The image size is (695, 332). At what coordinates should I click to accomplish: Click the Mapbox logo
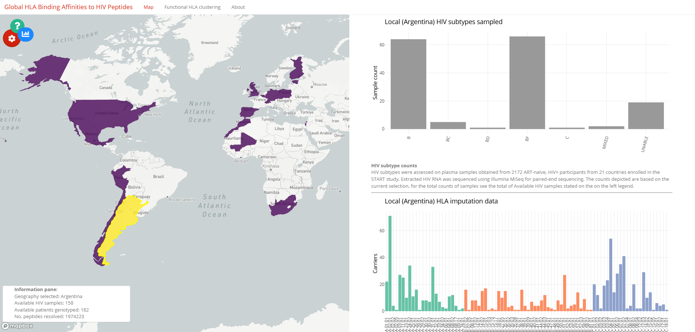[x=18, y=326]
